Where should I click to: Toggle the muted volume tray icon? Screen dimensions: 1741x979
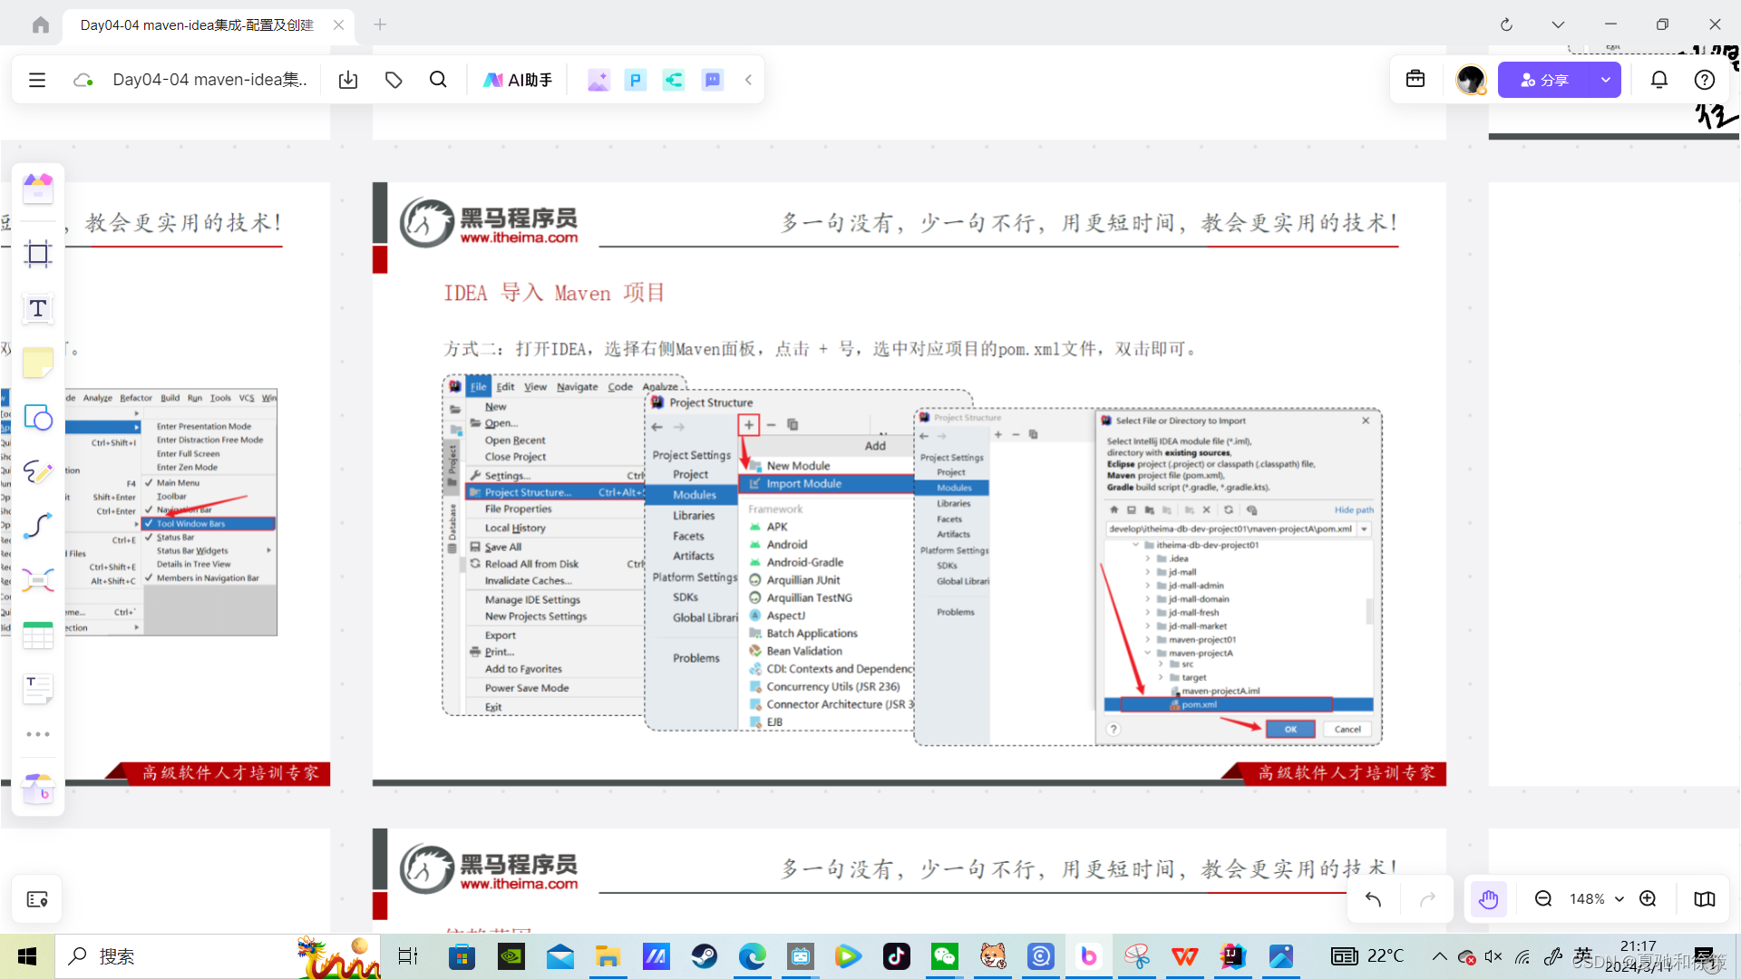(x=1493, y=956)
